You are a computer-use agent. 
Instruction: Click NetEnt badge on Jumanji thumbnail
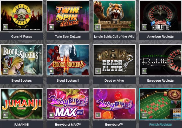click(5, 115)
